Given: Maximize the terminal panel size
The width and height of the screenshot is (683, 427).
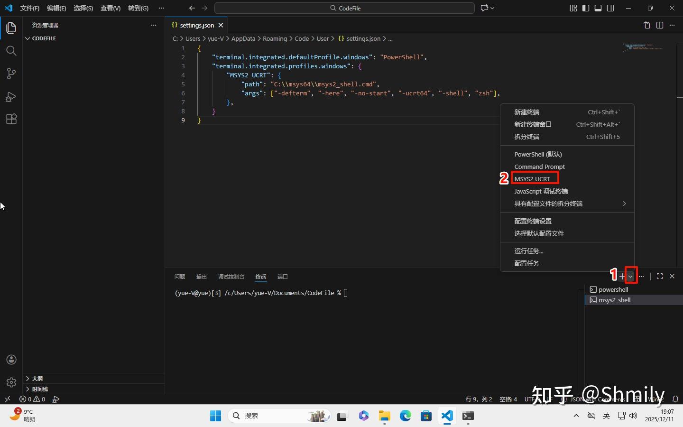Looking at the screenshot, I should (x=660, y=276).
